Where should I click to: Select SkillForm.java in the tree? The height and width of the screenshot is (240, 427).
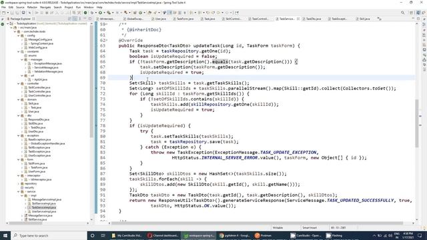click(x=37, y=163)
